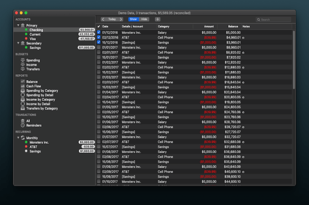Click note indicator on 02/01/2017 AT&T row
The width and height of the screenshot is (309, 205).
pyautogui.click(x=243, y=53)
